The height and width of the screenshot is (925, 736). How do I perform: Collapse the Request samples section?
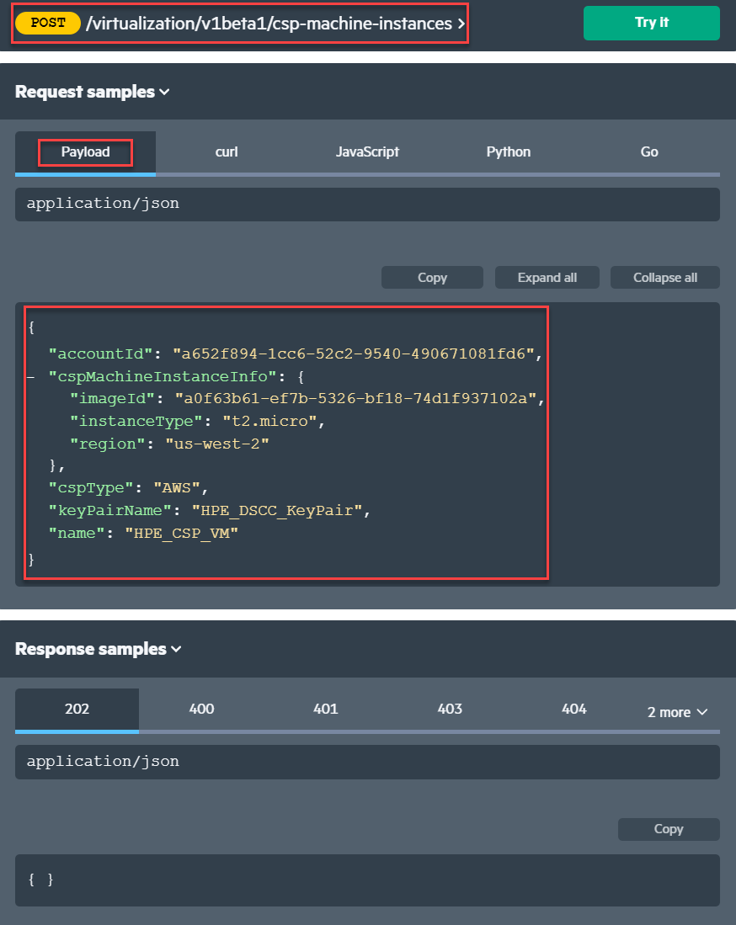(x=92, y=92)
